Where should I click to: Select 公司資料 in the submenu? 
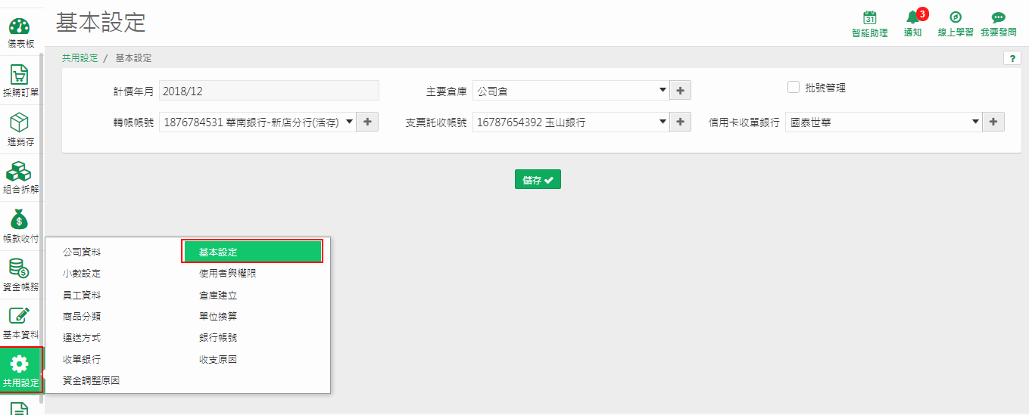point(82,252)
